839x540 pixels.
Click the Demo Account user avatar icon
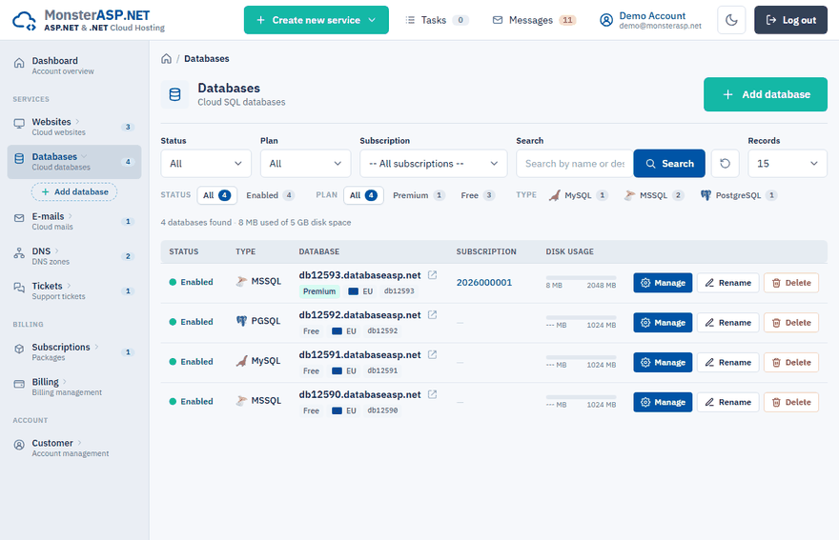coord(606,20)
